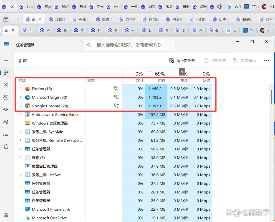Screen dimensions: 275x222
Task: Click the 157.2 MB memory cell
Action: point(156,115)
